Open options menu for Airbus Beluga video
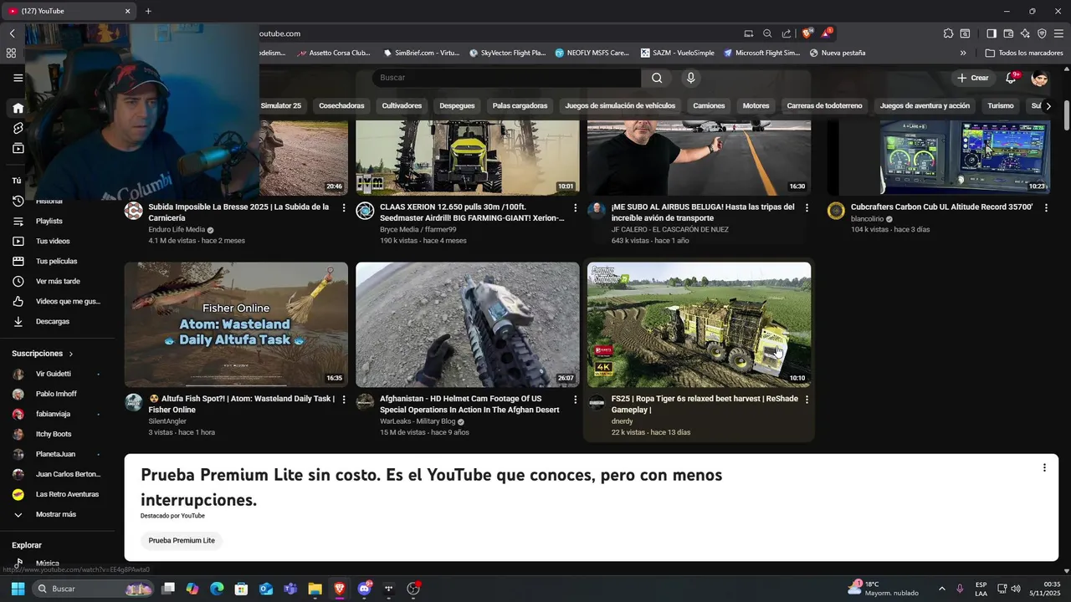1071x602 pixels. pos(807,207)
